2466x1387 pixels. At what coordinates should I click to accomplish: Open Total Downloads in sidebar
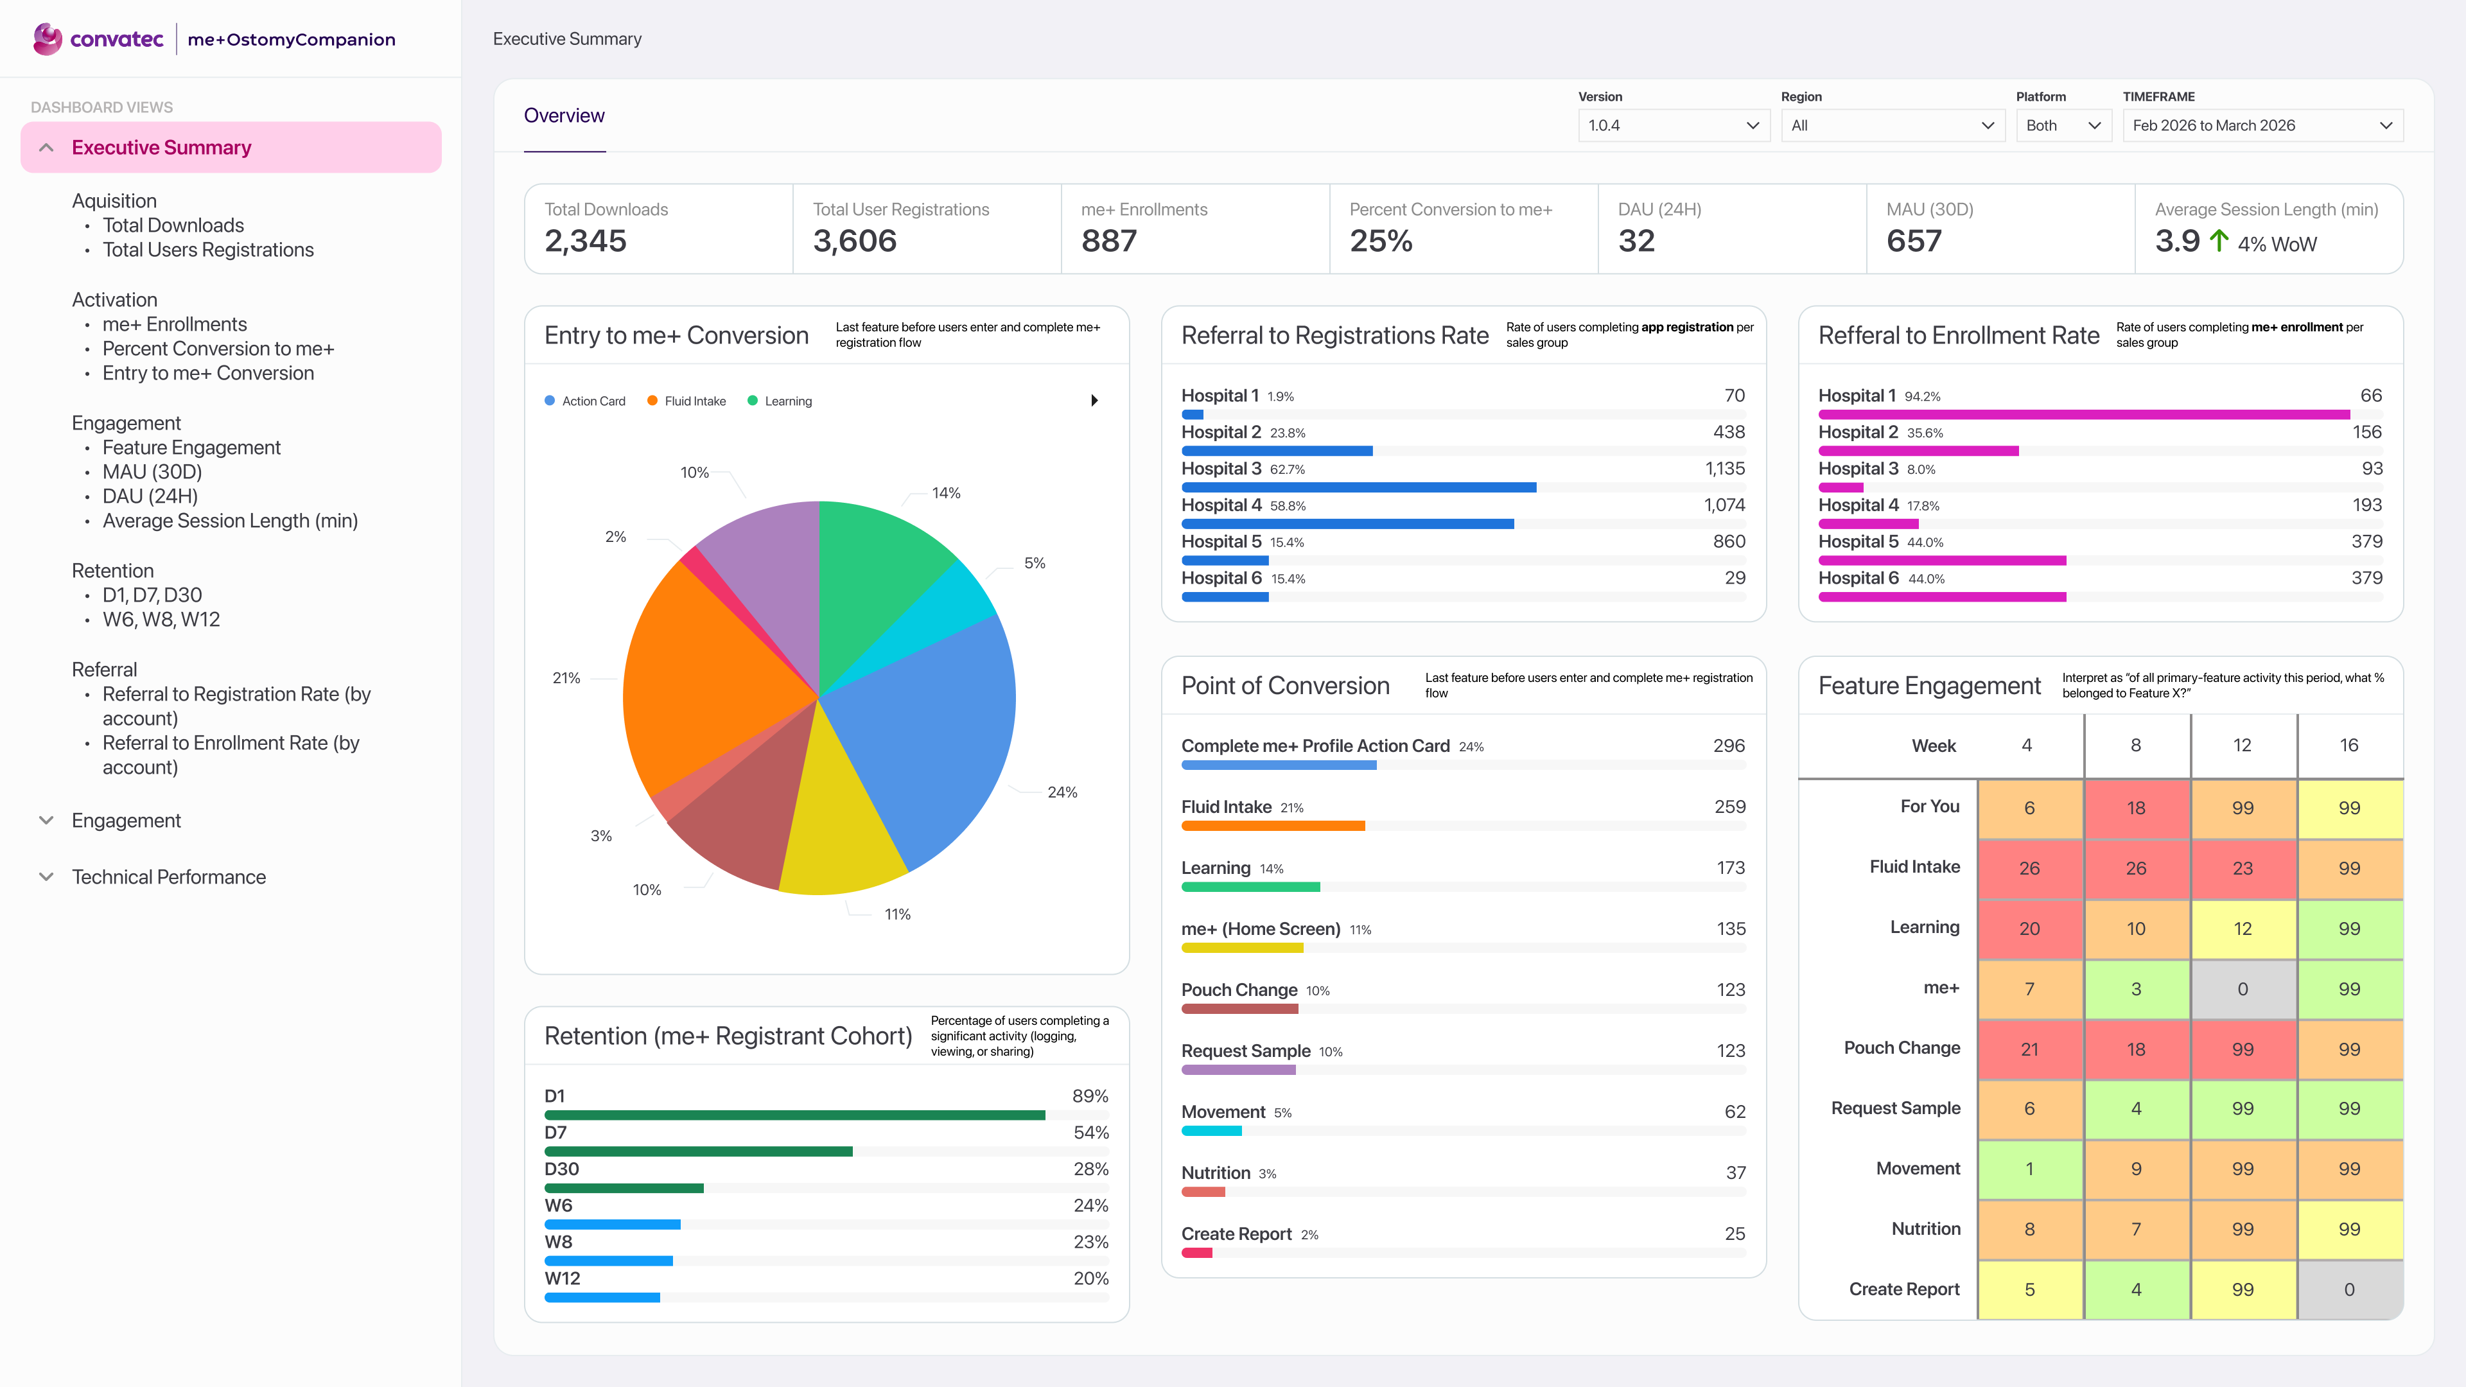(x=173, y=226)
